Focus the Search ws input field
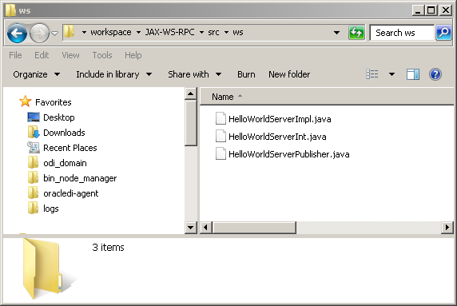 click(402, 33)
